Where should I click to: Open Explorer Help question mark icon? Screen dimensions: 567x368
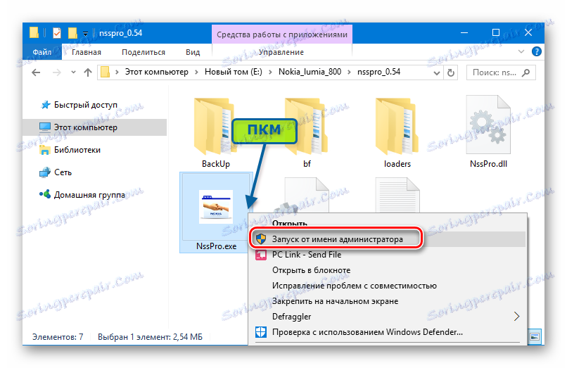coord(536,51)
